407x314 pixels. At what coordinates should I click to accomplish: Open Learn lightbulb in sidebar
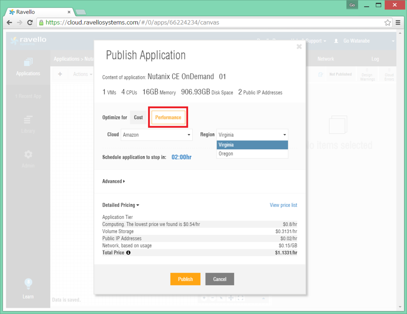28,289
